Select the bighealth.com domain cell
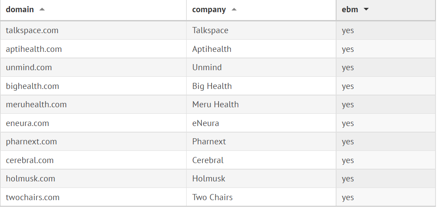 (x=33, y=86)
